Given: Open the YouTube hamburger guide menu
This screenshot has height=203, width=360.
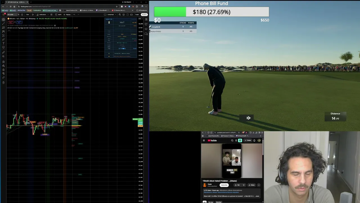Looking at the screenshot, I should click(x=204, y=140).
